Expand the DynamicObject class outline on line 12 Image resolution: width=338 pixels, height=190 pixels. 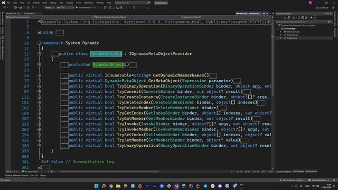(x=39, y=54)
